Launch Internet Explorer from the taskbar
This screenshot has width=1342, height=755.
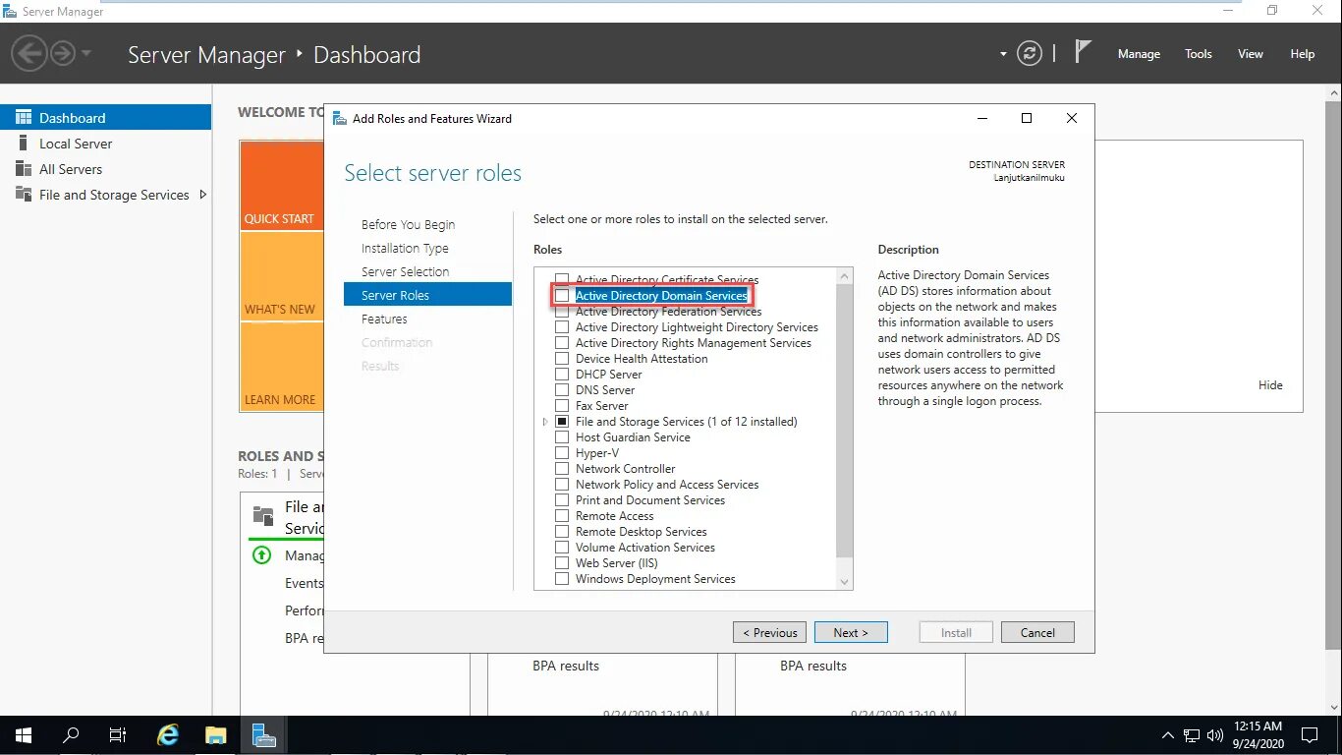pyautogui.click(x=169, y=735)
